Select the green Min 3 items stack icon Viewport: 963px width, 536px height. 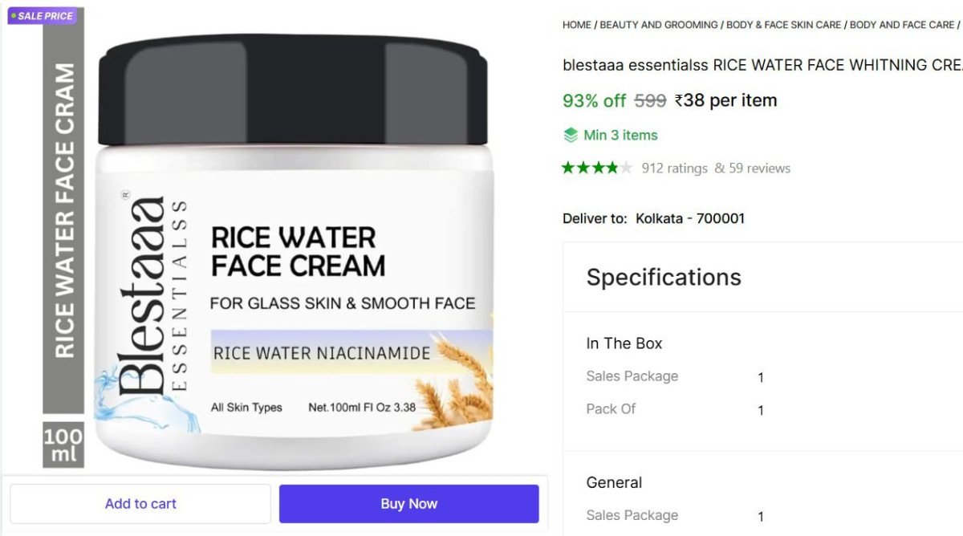click(x=570, y=135)
